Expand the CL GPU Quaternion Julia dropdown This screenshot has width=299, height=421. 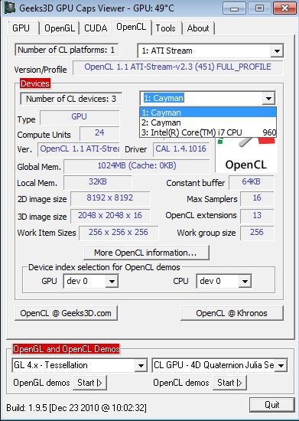click(x=281, y=365)
